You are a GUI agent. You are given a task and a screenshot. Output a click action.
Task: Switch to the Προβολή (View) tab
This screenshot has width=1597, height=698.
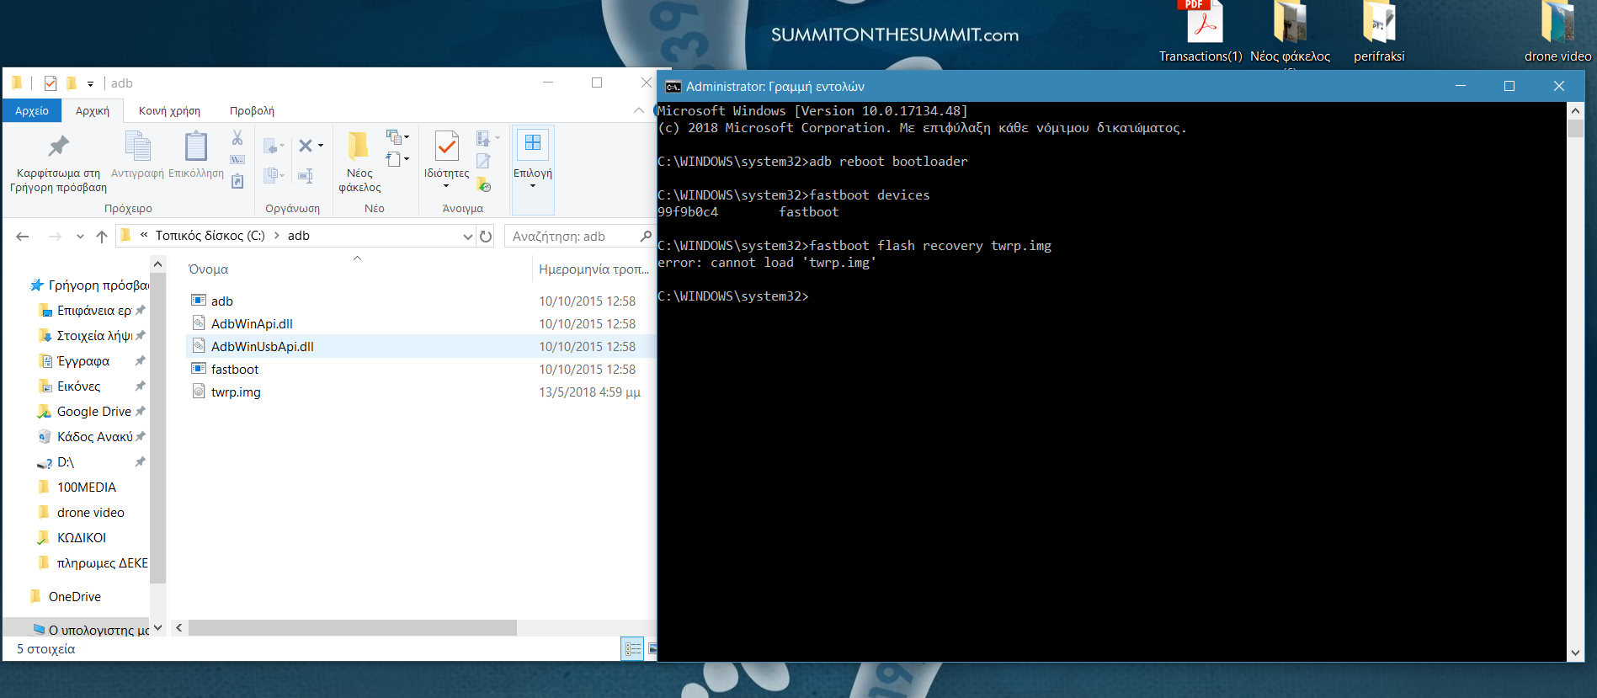(x=252, y=111)
